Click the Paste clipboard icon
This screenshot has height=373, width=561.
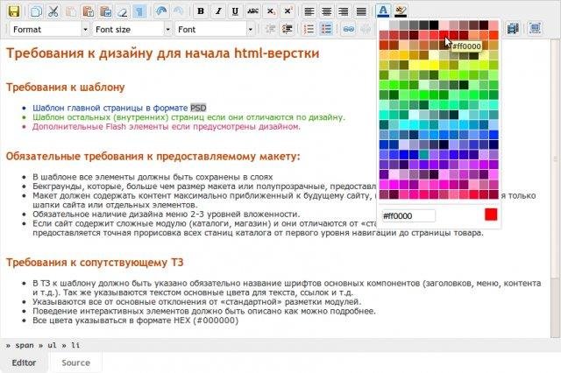(x=71, y=11)
